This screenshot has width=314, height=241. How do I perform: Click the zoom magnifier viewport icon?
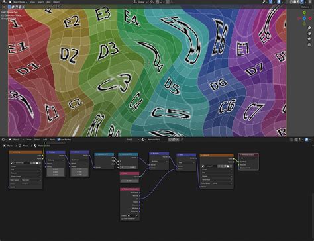click(309, 28)
